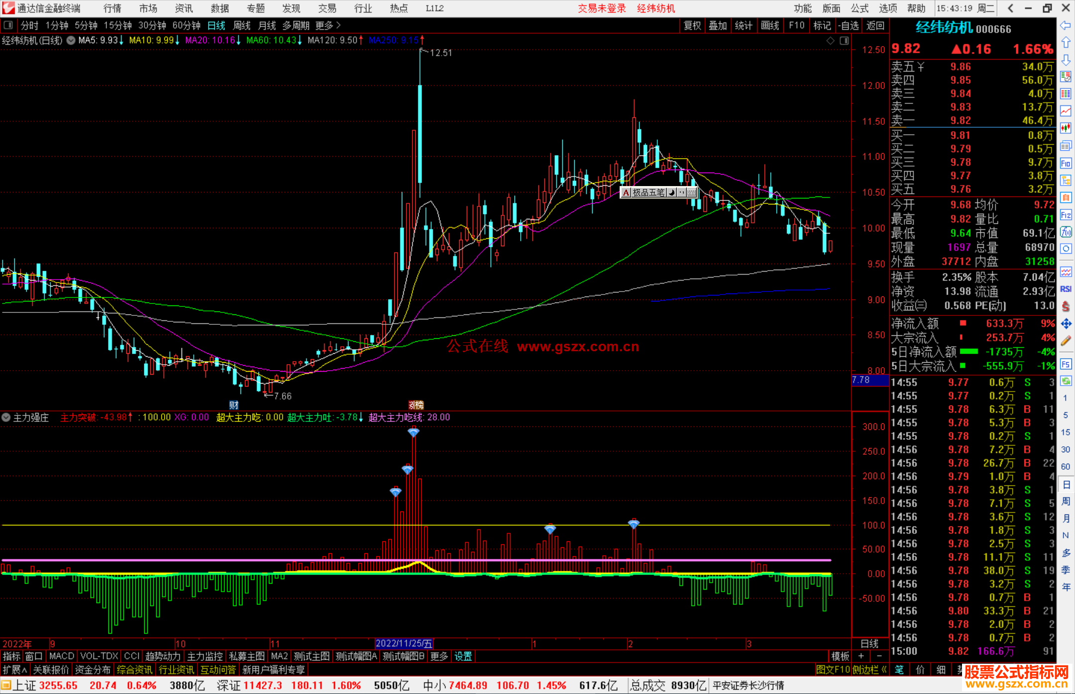Viewport: 1075px width, 694px height.
Task: Expand the 更多 period options
Action: [x=328, y=25]
